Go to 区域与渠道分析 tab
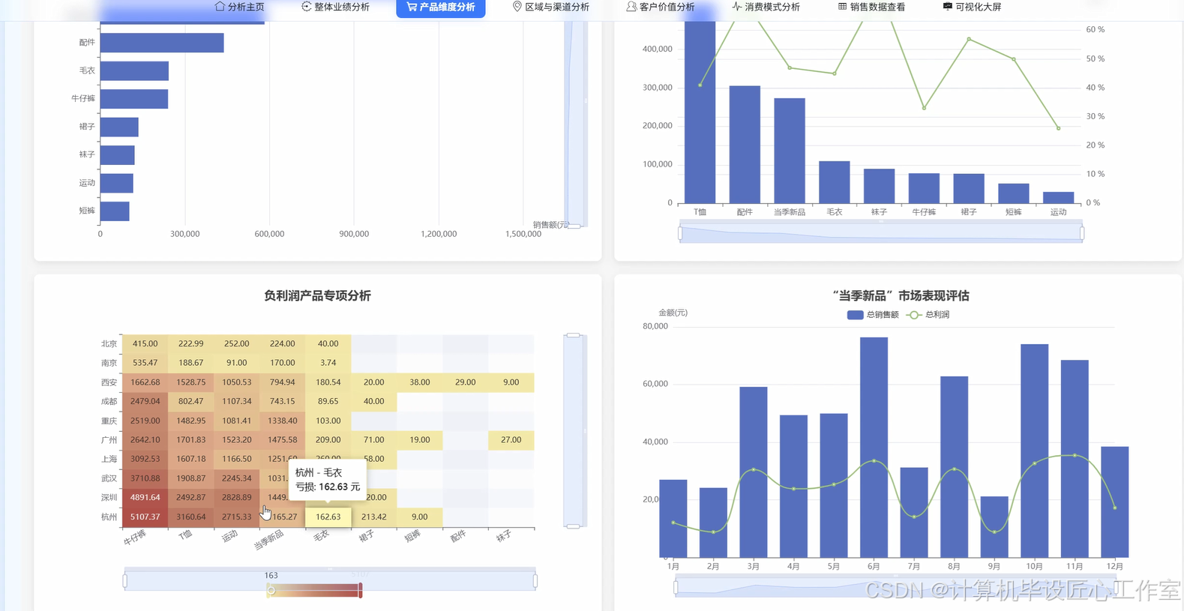1184x611 pixels. (x=550, y=7)
